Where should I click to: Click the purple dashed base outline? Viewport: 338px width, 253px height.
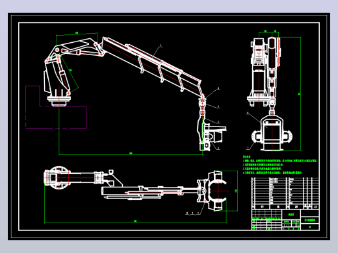point(56,108)
